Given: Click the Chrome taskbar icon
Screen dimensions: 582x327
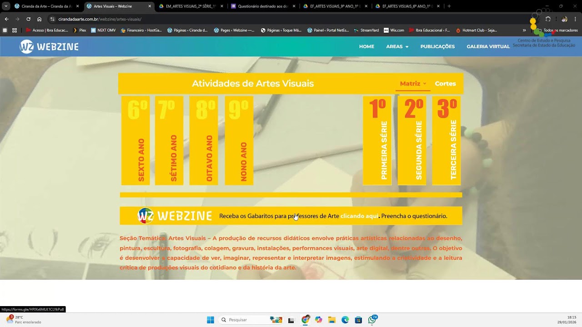Looking at the screenshot, I should point(305,320).
